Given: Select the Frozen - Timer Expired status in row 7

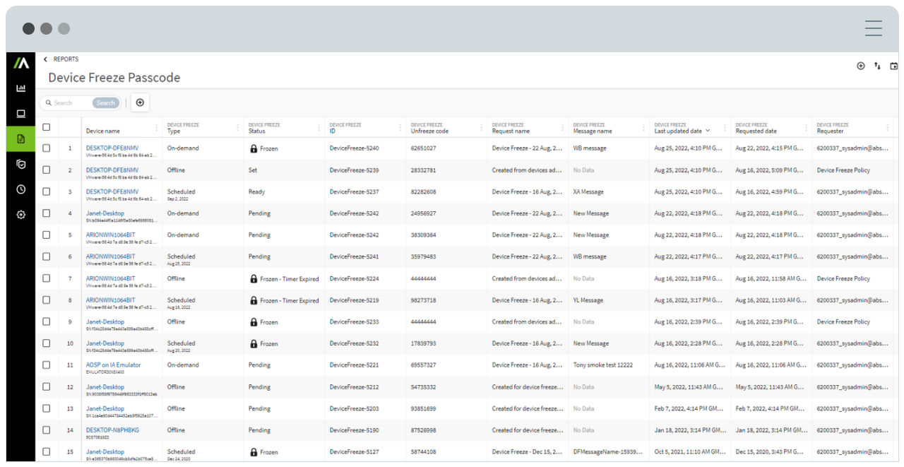Looking at the screenshot, I should click(290, 279).
